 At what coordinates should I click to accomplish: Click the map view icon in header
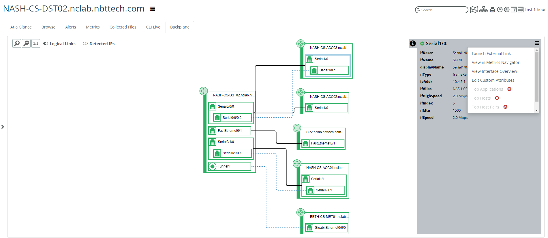[x=474, y=10]
